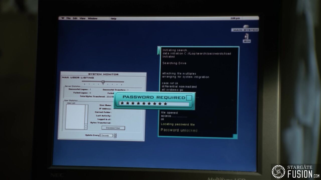Click the Max User Listing slider handle
The height and width of the screenshot is (180, 321).
click(103, 82)
